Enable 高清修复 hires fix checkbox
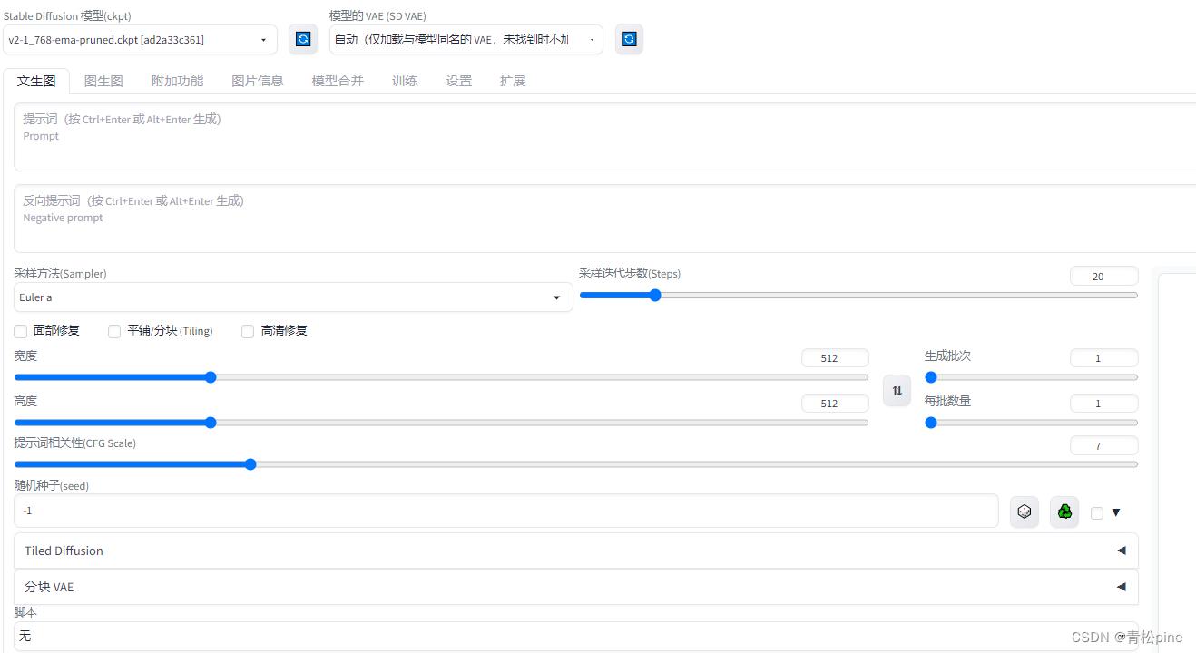Viewport: 1196px width, 653px height. [x=248, y=331]
